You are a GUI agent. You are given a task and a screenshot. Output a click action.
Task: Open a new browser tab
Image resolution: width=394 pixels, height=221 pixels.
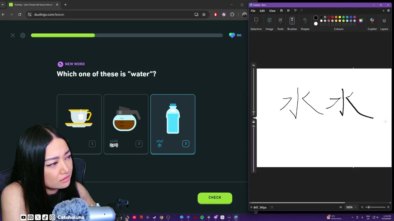click(x=65, y=5)
